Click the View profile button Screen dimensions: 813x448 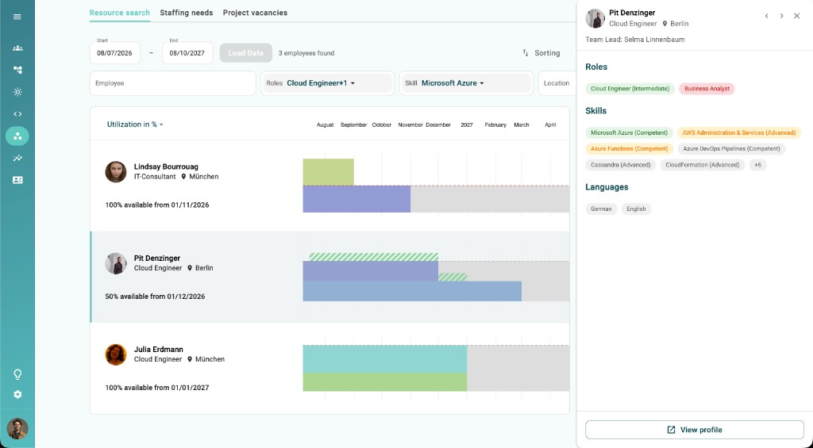point(694,430)
